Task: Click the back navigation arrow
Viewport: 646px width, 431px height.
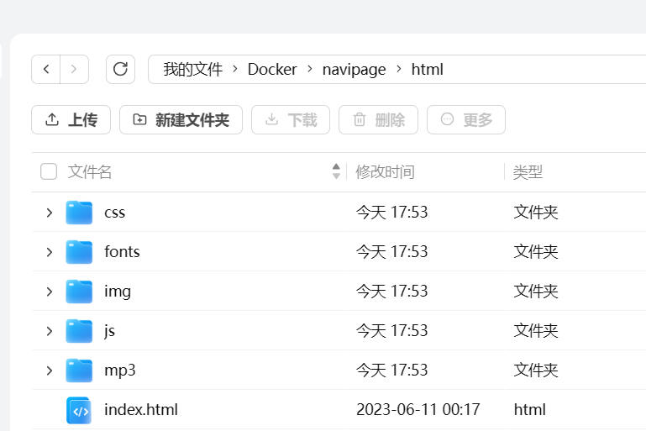Action: [x=46, y=69]
